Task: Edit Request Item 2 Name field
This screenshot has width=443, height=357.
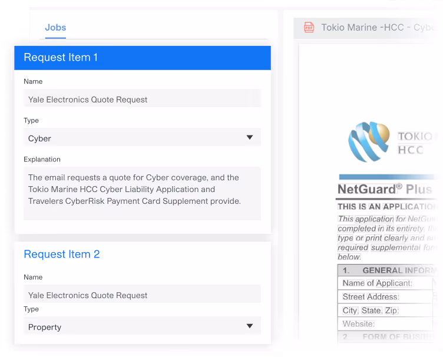Action: (x=142, y=295)
